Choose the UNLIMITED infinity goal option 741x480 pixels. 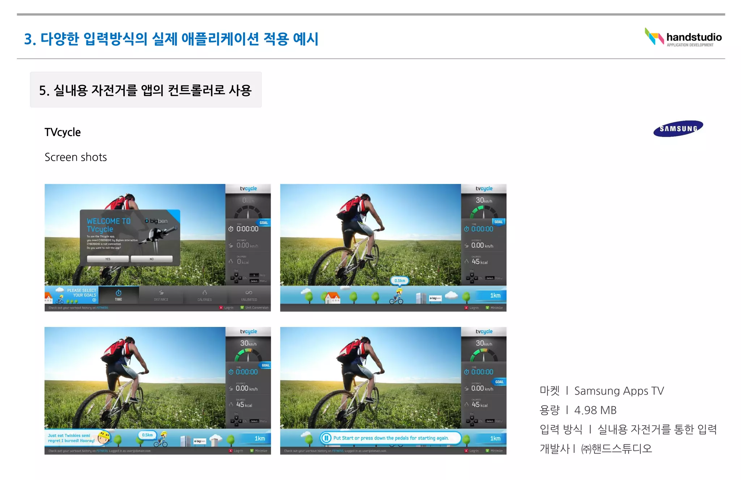coord(249,295)
